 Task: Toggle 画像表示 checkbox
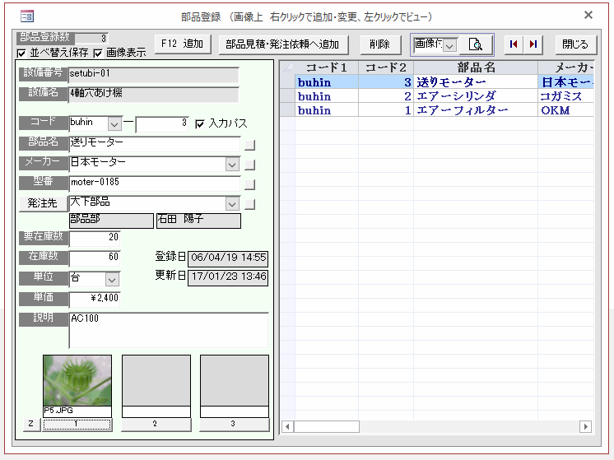(98, 53)
